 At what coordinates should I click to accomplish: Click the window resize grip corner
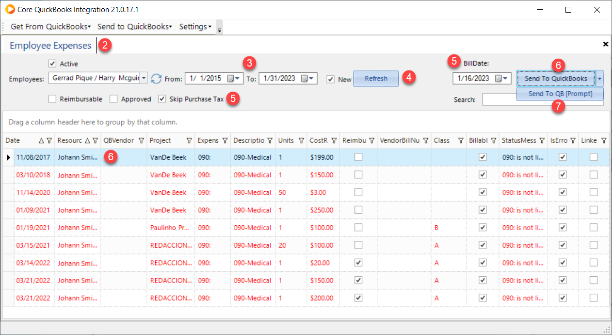coord(606,329)
